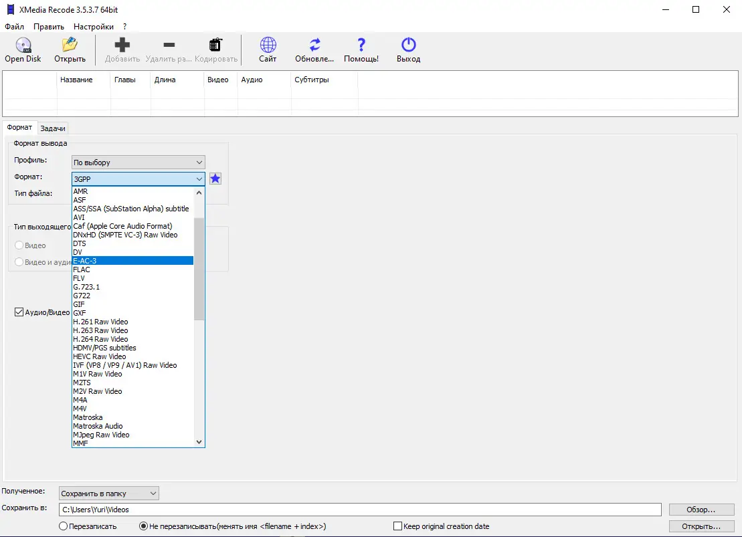Choose Matroska in the format list

(88, 417)
